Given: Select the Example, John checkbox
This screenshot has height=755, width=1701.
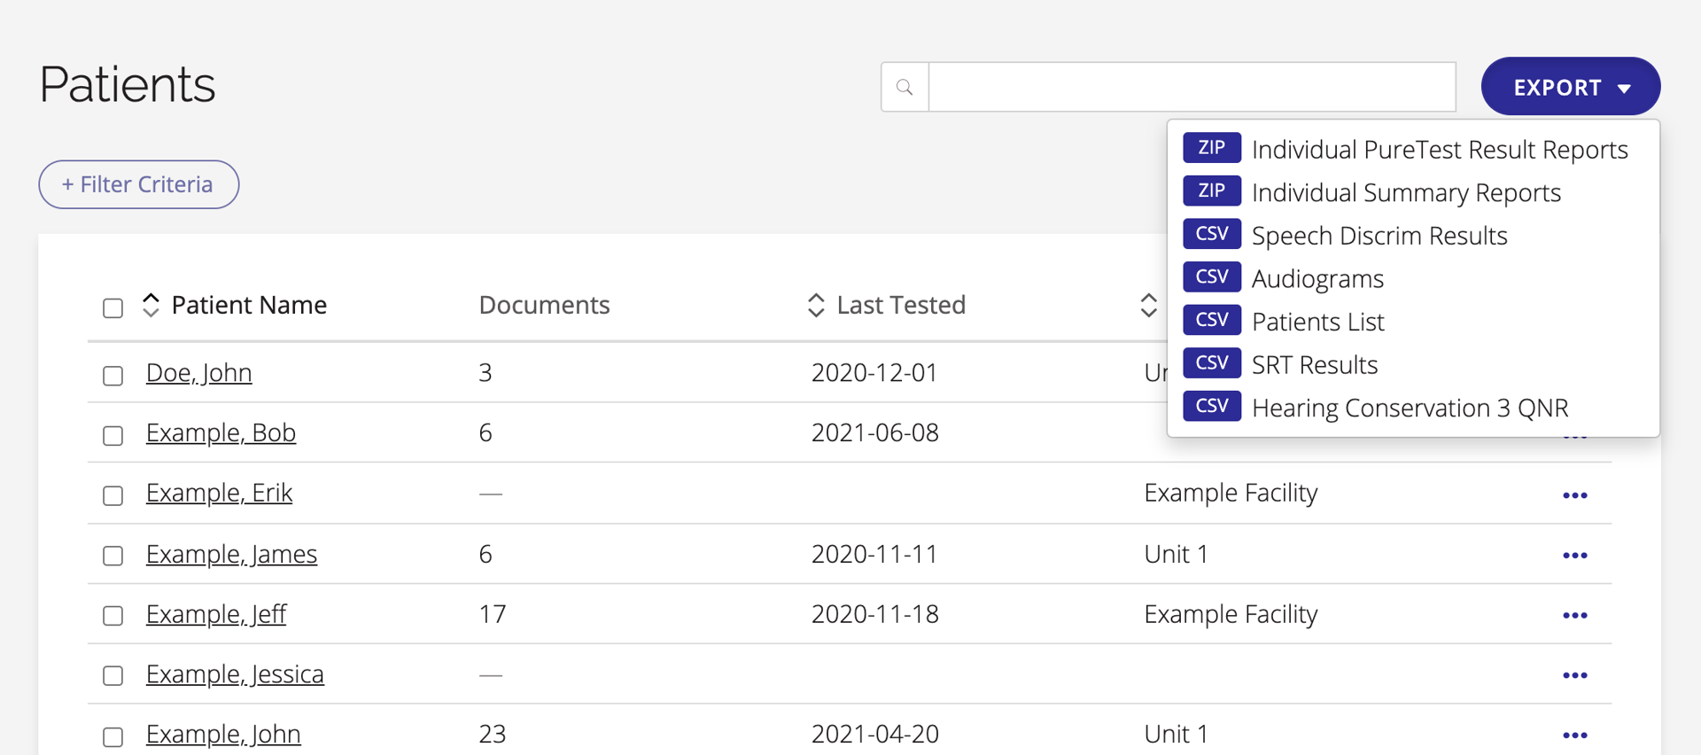Looking at the screenshot, I should click(113, 736).
